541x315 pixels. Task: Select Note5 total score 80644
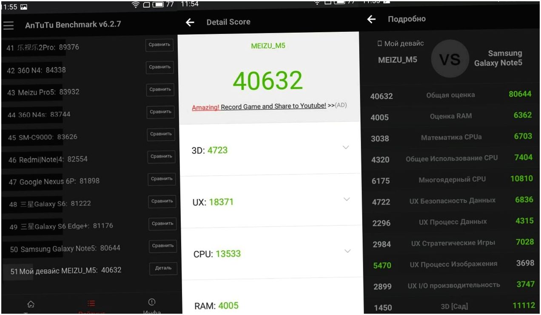(x=520, y=94)
